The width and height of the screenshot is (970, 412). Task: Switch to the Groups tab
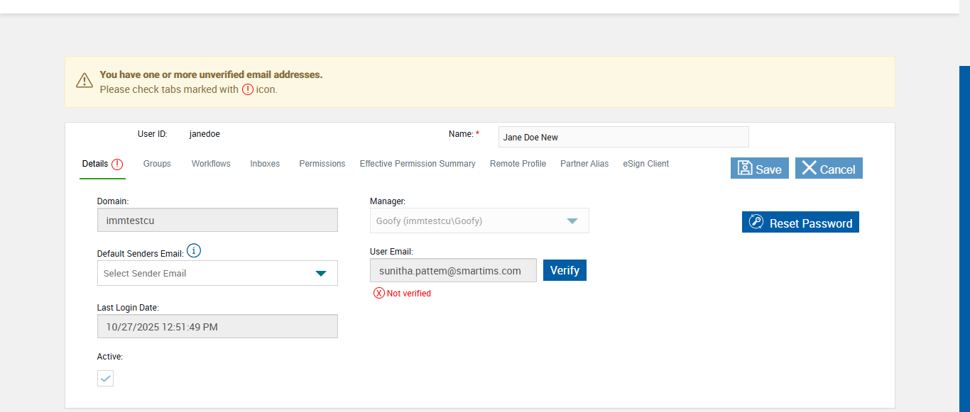point(157,164)
